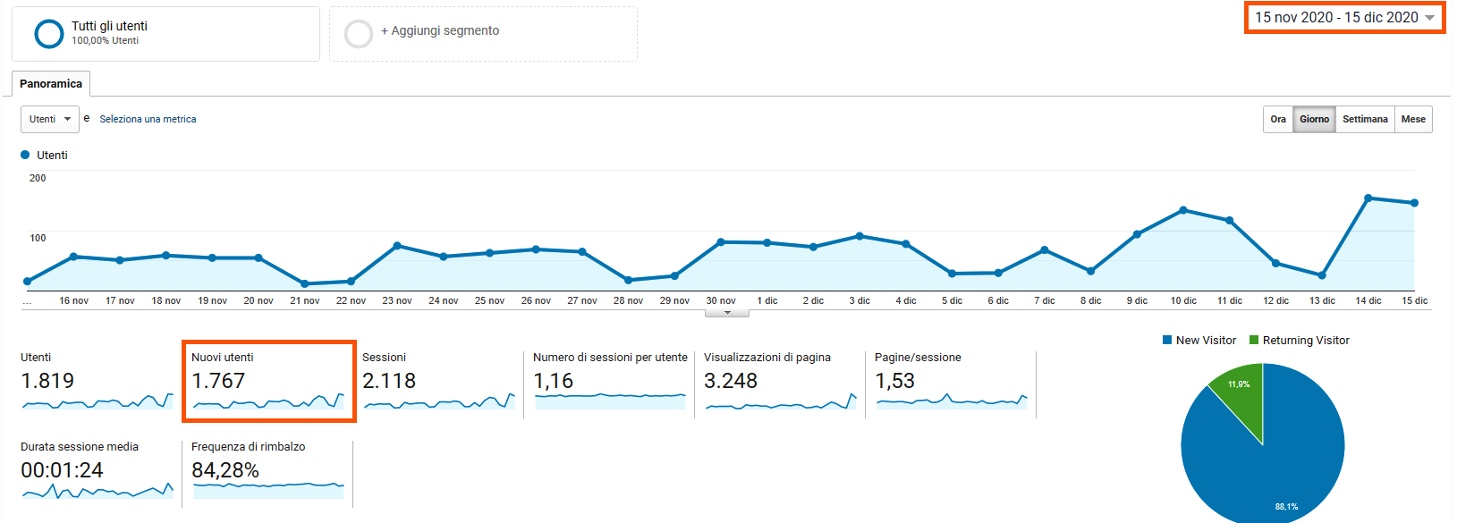Screen dimensions: 1457x523
Task: Open the date range selector
Action: point(1343,18)
